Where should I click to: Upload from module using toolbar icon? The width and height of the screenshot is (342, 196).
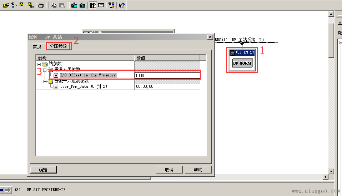point(82,5)
